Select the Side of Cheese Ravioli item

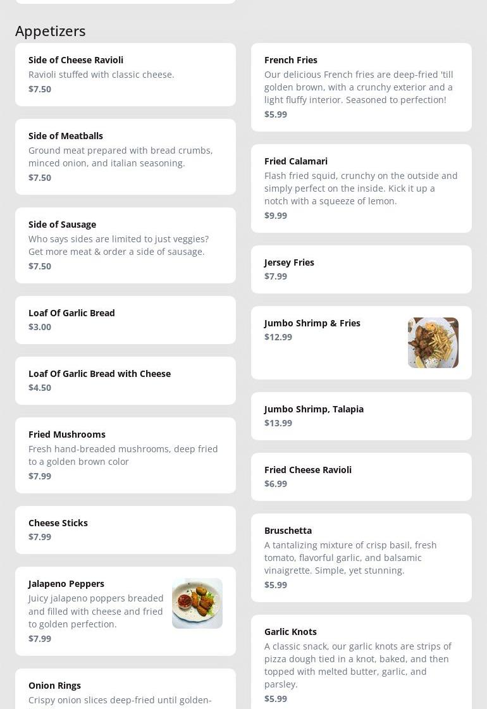[x=125, y=75]
